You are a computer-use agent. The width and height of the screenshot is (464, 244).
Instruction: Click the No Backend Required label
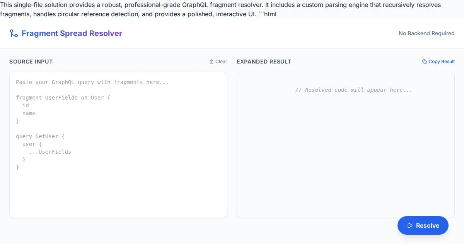(426, 33)
